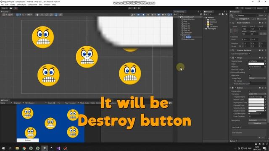Open the Assets menu

pyautogui.click(x=12, y=5)
